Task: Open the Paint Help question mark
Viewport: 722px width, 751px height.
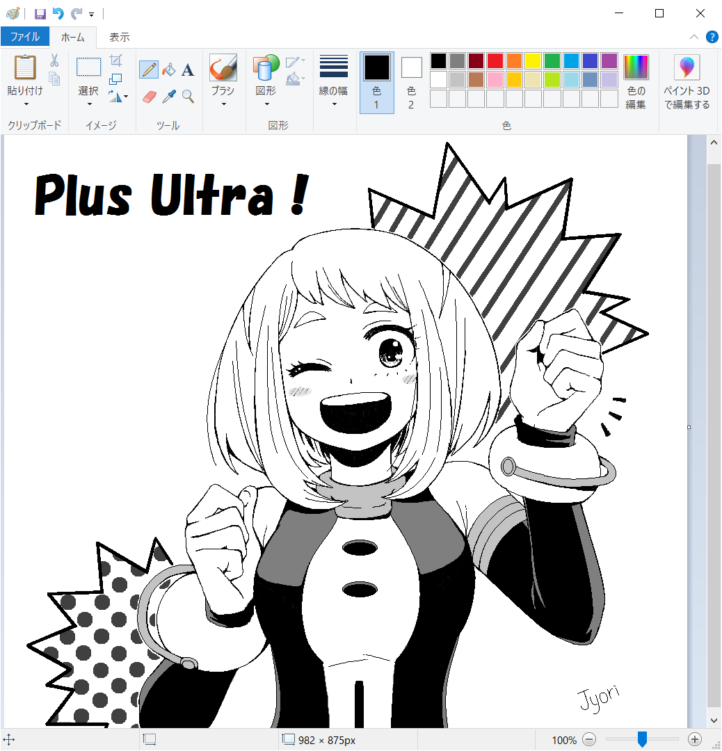Action: (712, 37)
